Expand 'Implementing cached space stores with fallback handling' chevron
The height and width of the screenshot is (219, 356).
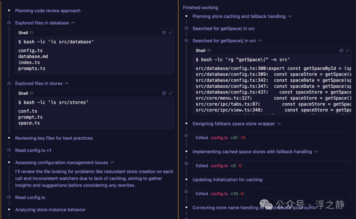click(x=316, y=152)
